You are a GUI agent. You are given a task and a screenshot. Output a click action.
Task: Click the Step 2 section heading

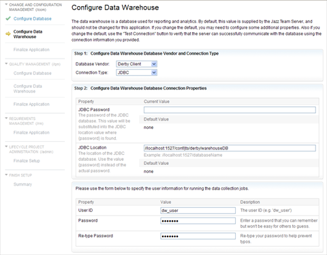140,88
